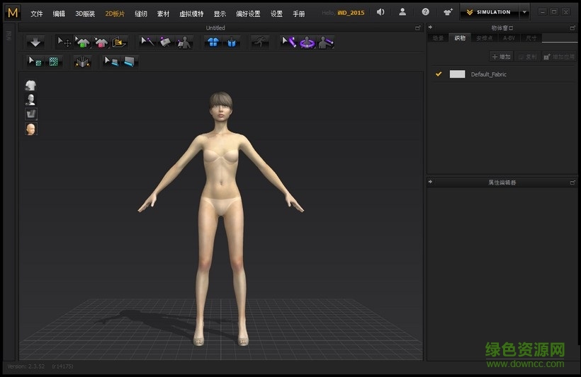The image size is (581, 377).
Task: Toggle the speaker sound icon
Action: (x=380, y=12)
